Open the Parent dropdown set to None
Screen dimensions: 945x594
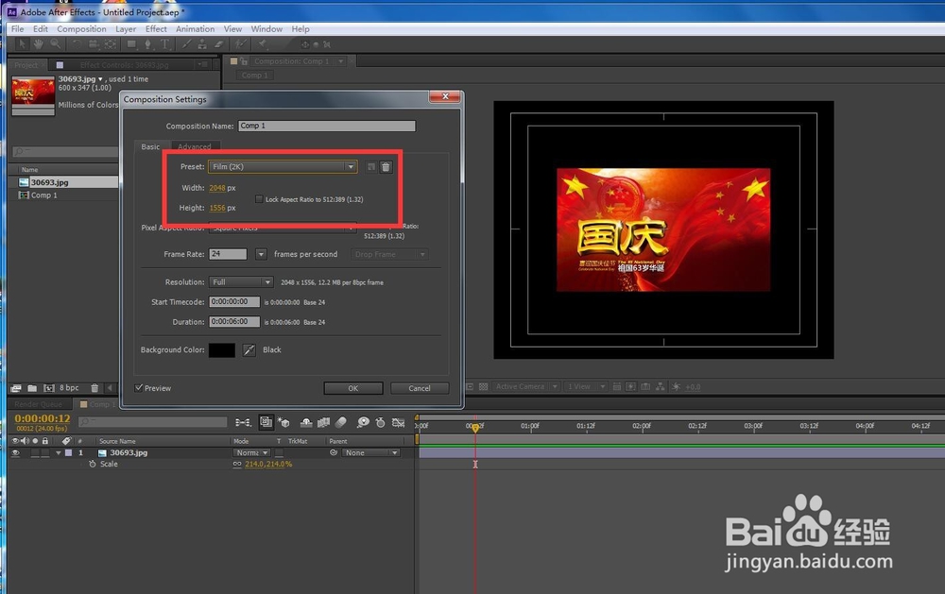coord(370,452)
